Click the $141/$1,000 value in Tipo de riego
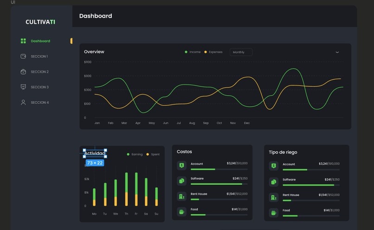374x230 pixels. click(332, 210)
